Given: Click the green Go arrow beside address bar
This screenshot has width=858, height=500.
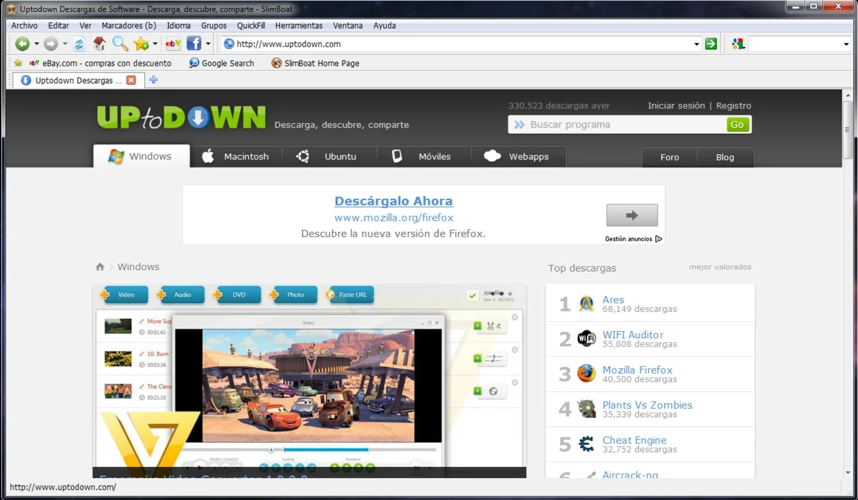Looking at the screenshot, I should pyautogui.click(x=711, y=44).
